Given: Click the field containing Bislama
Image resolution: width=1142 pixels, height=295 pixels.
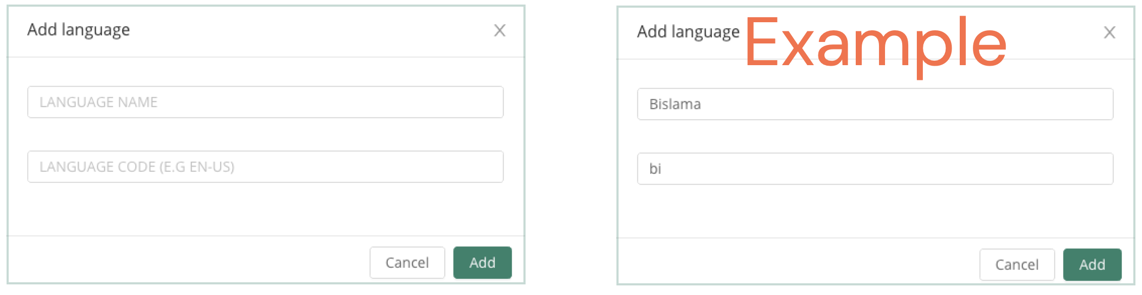Looking at the screenshot, I should point(875,104).
